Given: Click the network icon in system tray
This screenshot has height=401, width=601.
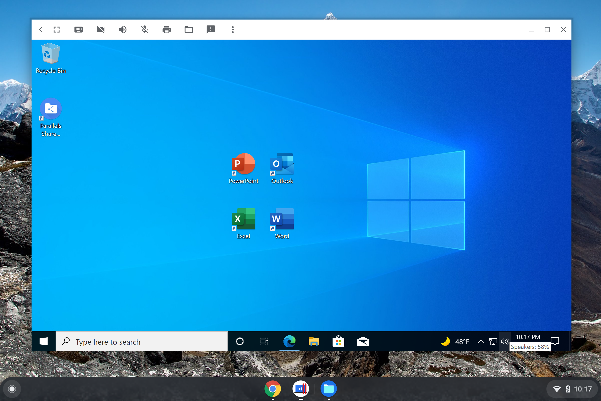Looking at the screenshot, I should pos(493,341).
